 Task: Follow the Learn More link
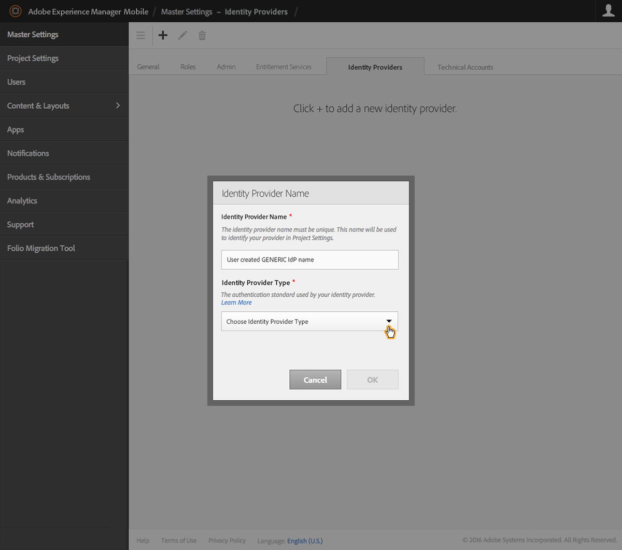(236, 302)
